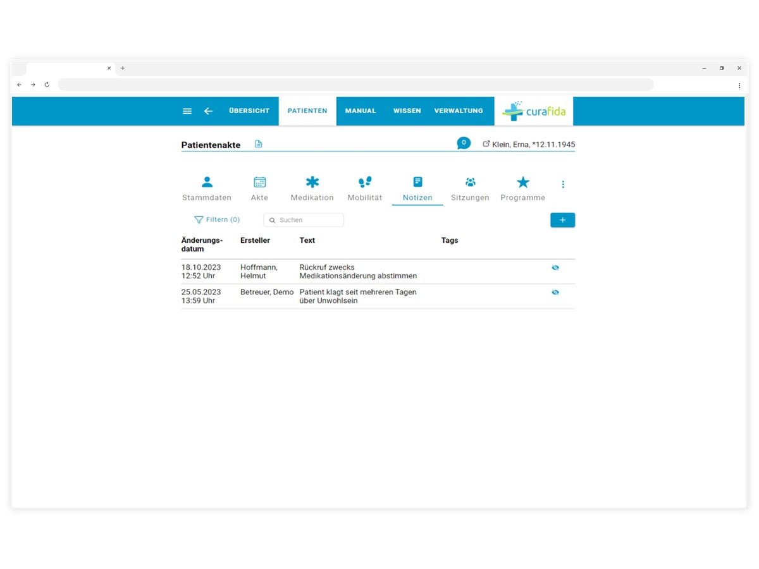Click the Patientenakte heading

tap(211, 145)
